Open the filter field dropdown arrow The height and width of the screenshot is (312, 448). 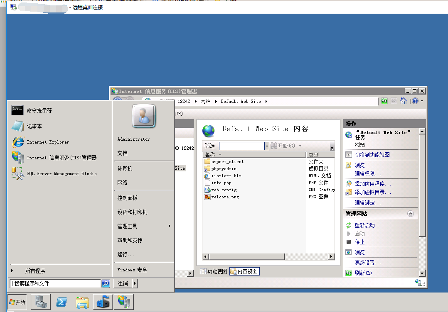coord(266,146)
